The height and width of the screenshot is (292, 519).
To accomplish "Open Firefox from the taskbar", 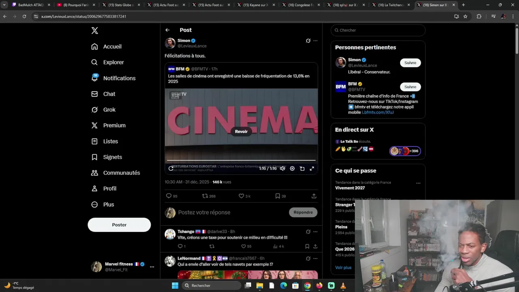I will tap(319, 286).
